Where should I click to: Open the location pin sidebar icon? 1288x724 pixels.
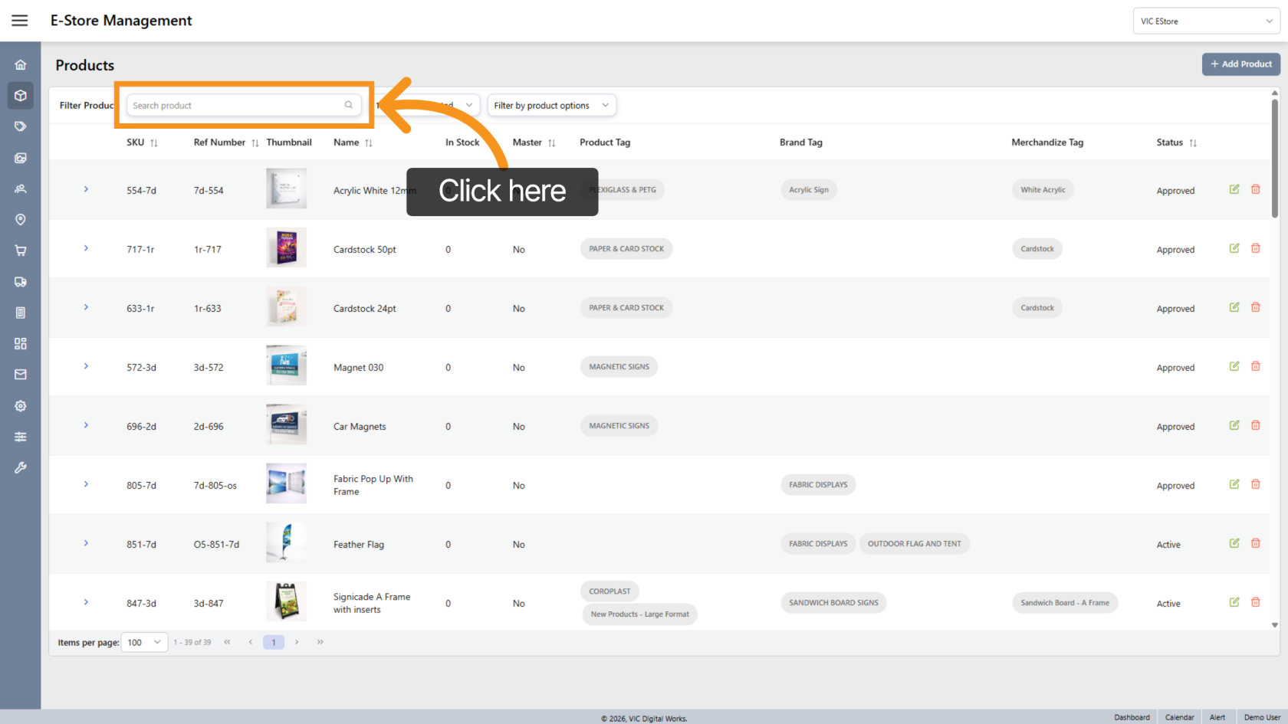pyautogui.click(x=21, y=220)
